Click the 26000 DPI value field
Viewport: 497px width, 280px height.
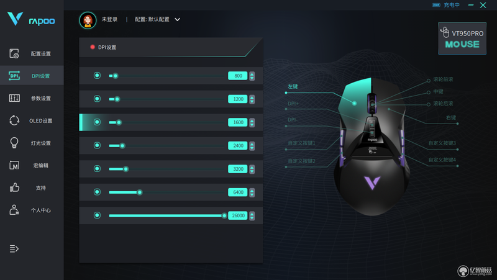click(238, 215)
